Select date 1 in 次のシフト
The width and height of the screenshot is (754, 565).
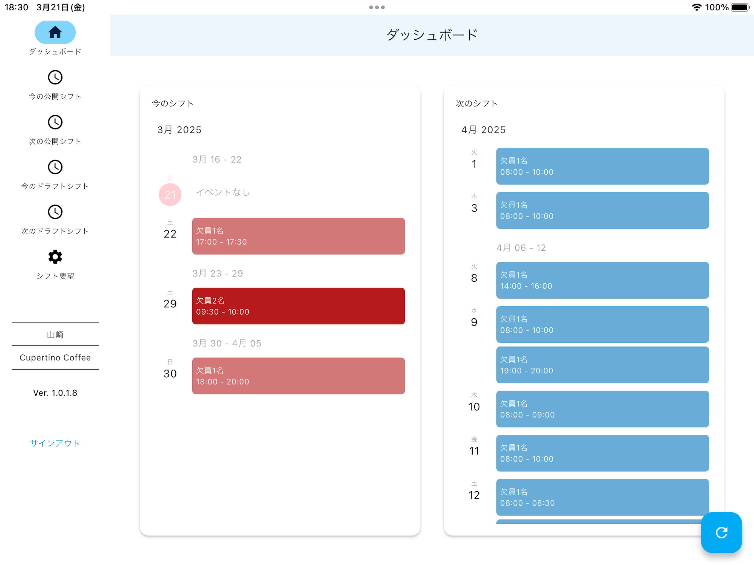pyautogui.click(x=474, y=164)
